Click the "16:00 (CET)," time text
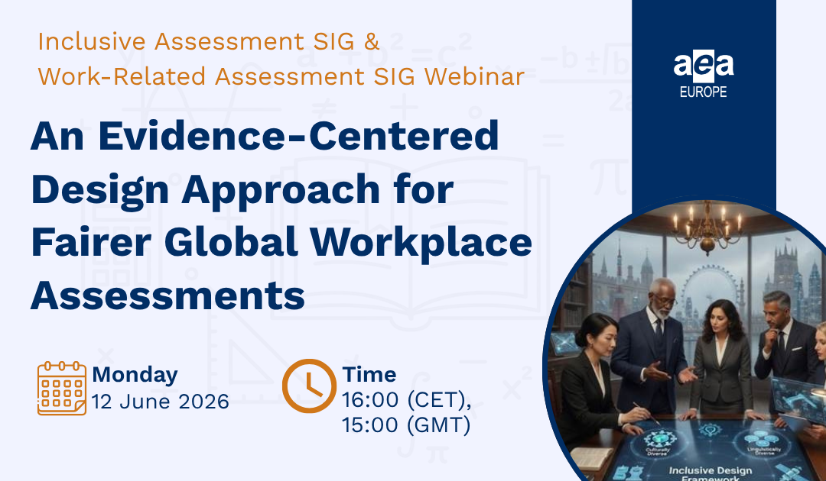 [407, 400]
